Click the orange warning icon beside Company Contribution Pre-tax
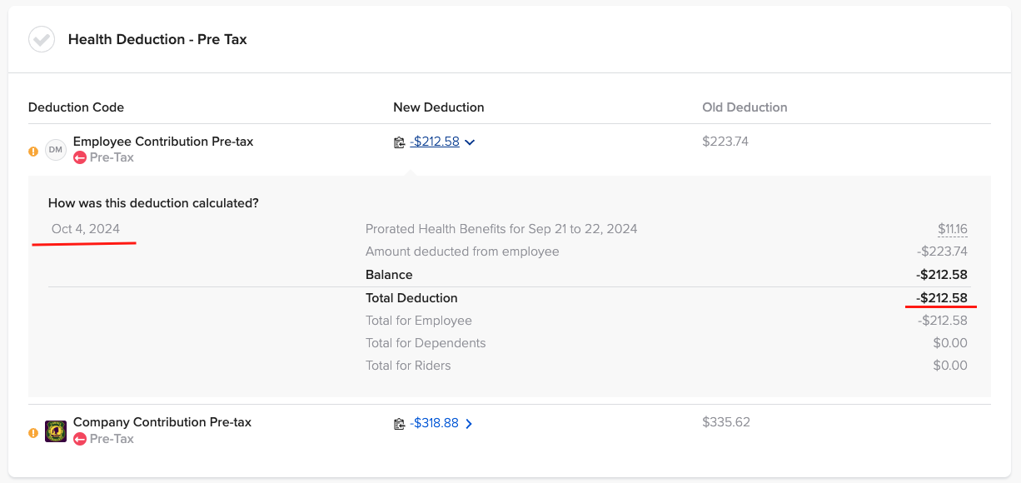The image size is (1021, 483). pos(32,433)
